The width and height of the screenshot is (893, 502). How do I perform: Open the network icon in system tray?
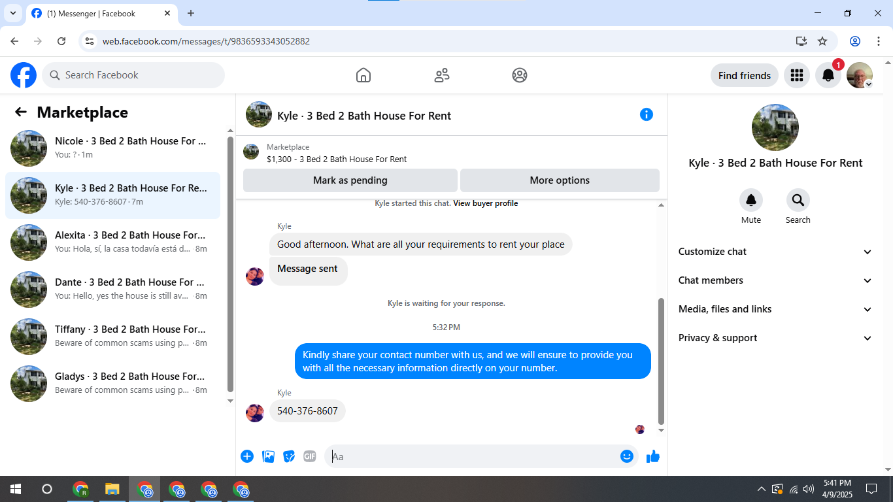point(794,489)
